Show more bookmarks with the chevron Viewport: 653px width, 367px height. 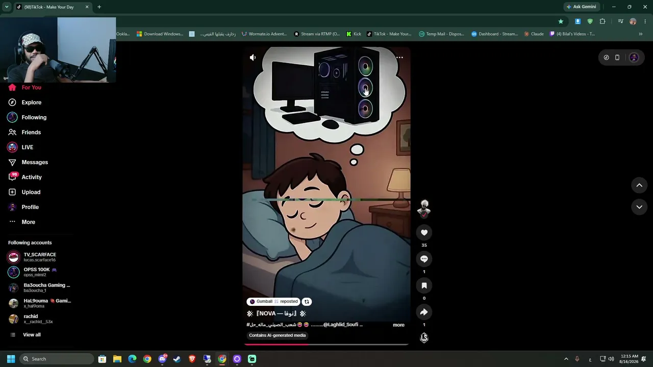(641, 34)
